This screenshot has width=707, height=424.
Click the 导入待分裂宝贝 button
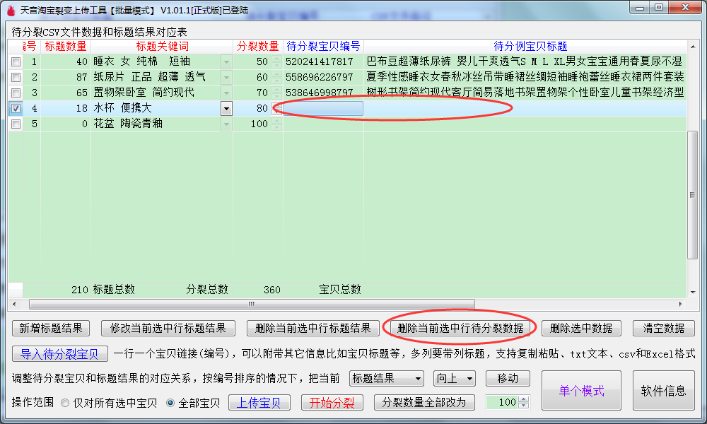coord(59,354)
